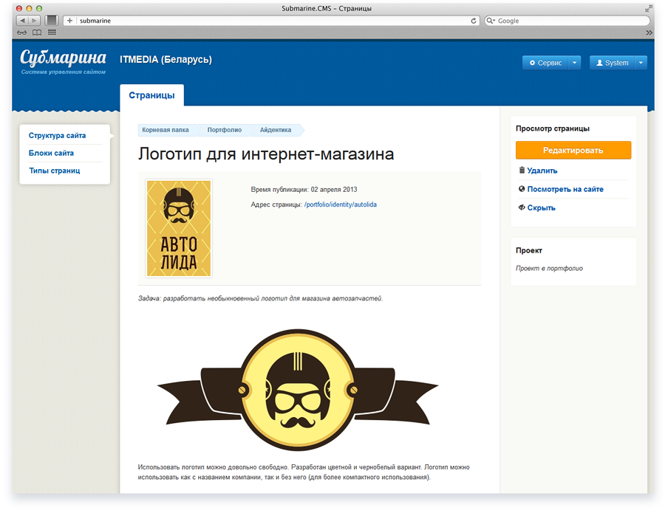This screenshot has height=516, width=665.
Task: Click the Удалить link
Action: pos(542,171)
